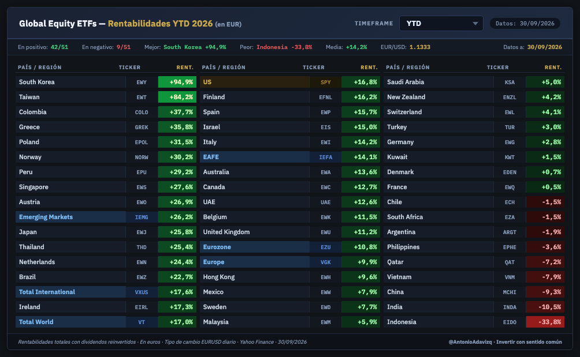This screenshot has height=357, width=580.
Task: Click the IEMG ticker cell
Action: coord(142,217)
